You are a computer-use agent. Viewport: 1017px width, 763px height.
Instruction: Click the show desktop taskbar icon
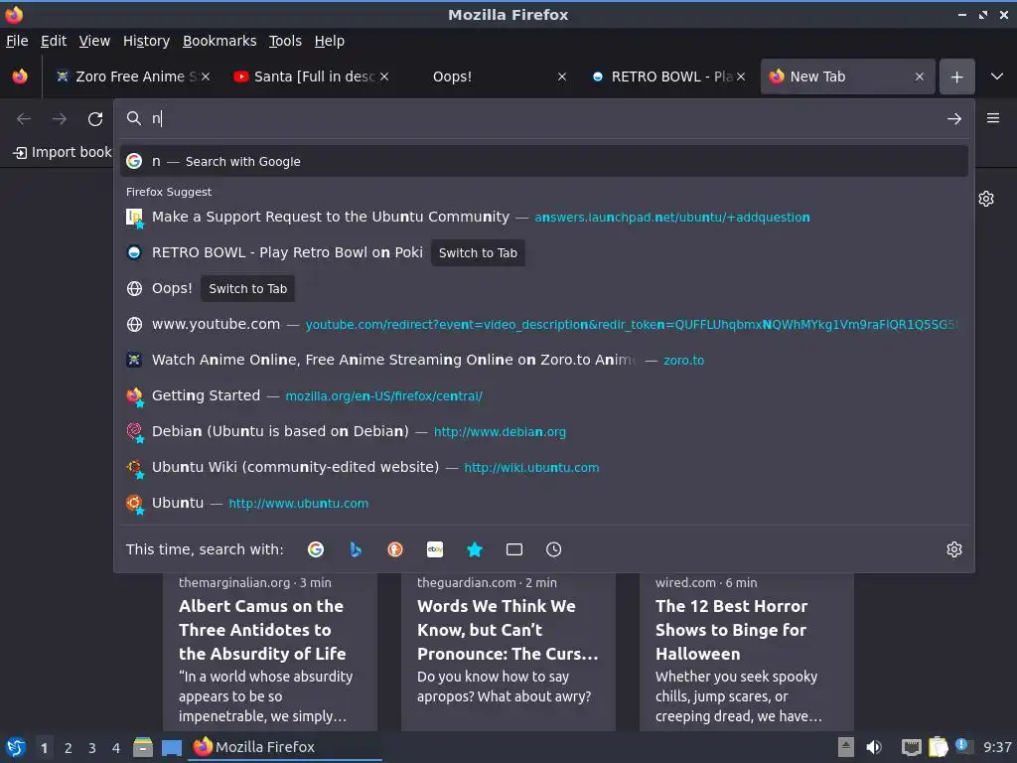click(x=171, y=747)
